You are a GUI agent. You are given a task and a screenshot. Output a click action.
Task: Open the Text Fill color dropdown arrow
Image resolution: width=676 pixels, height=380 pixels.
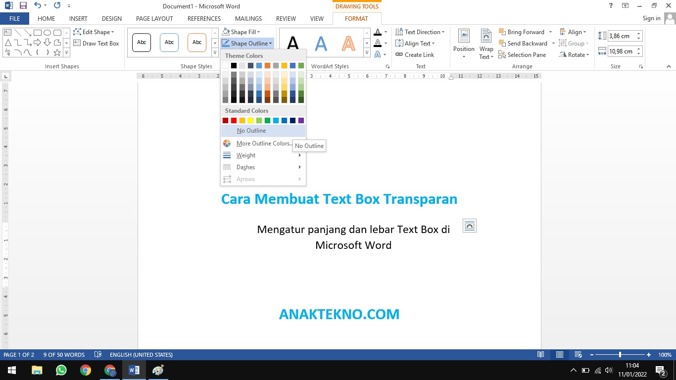point(386,32)
